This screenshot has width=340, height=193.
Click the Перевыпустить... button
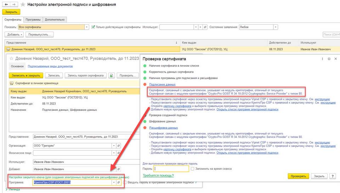39,34
